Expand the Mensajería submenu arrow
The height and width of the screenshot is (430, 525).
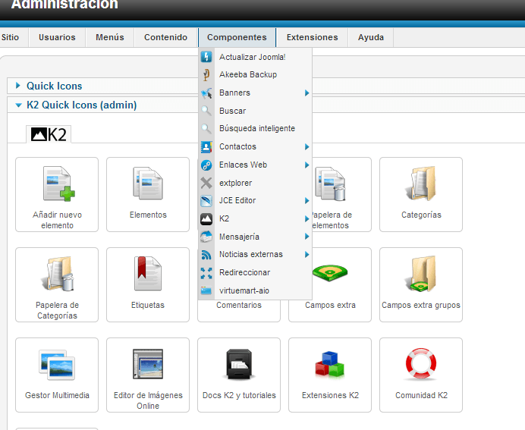307,237
